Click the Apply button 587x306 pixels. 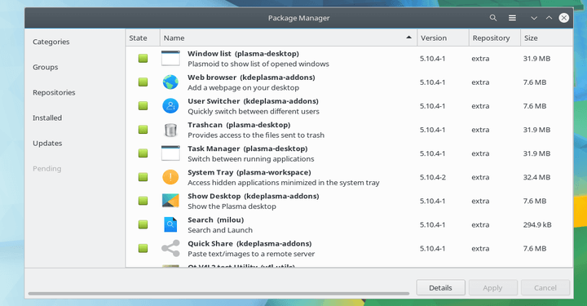(x=492, y=288)
